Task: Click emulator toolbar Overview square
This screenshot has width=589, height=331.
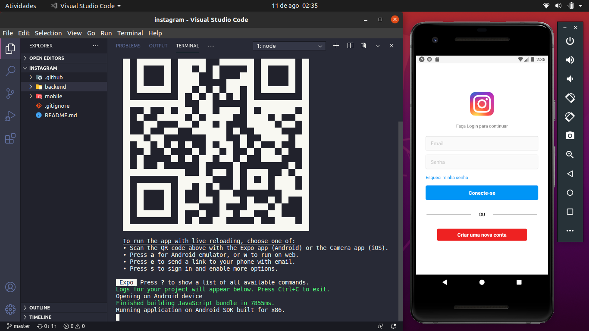Action: click(570, 212)
